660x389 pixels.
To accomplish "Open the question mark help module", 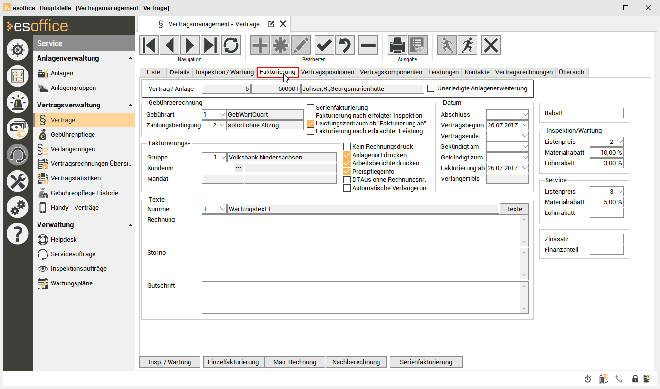I will 18,233.
